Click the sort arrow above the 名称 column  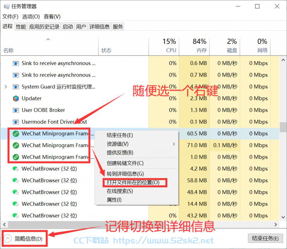(48, 39)
